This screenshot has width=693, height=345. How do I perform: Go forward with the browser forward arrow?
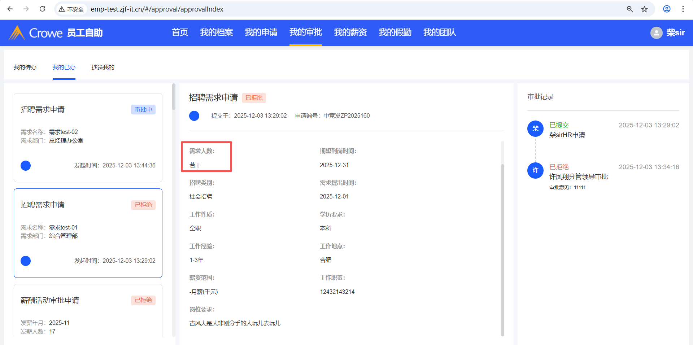26,9
